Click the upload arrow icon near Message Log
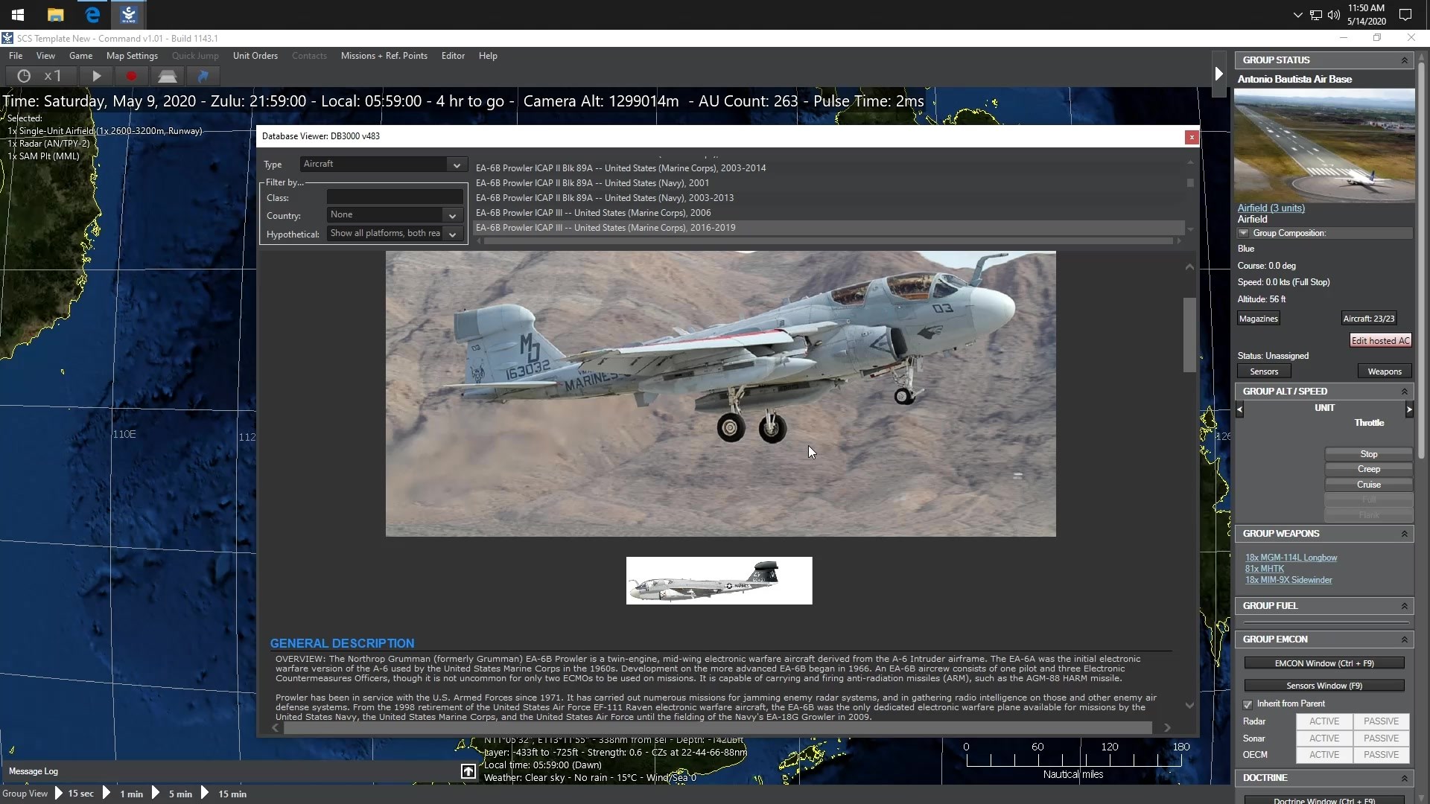 point(468,772)
